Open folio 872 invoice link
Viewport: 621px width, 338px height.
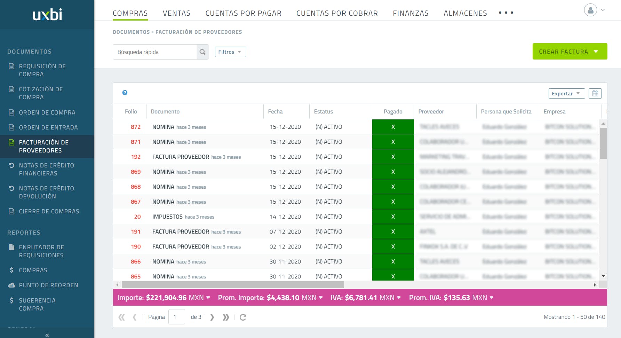coord(136,127)
